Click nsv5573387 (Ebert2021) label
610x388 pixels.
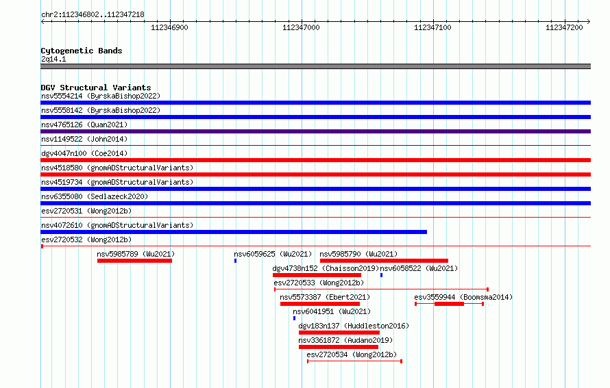click(325, 297)
